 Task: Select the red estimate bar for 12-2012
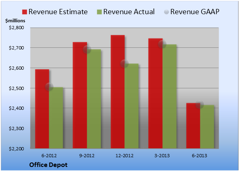click(118, 92)
